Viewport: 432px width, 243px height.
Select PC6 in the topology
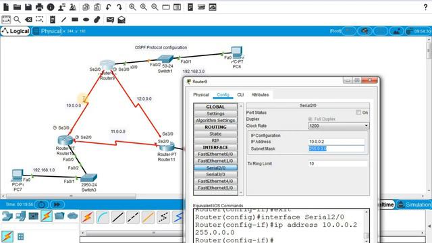point(237,53)
